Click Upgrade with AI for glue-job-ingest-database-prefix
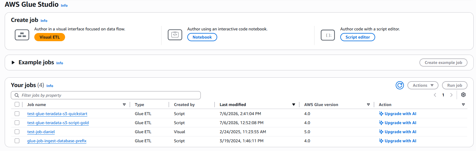476x151 pixels. click(x=397, y=141)
